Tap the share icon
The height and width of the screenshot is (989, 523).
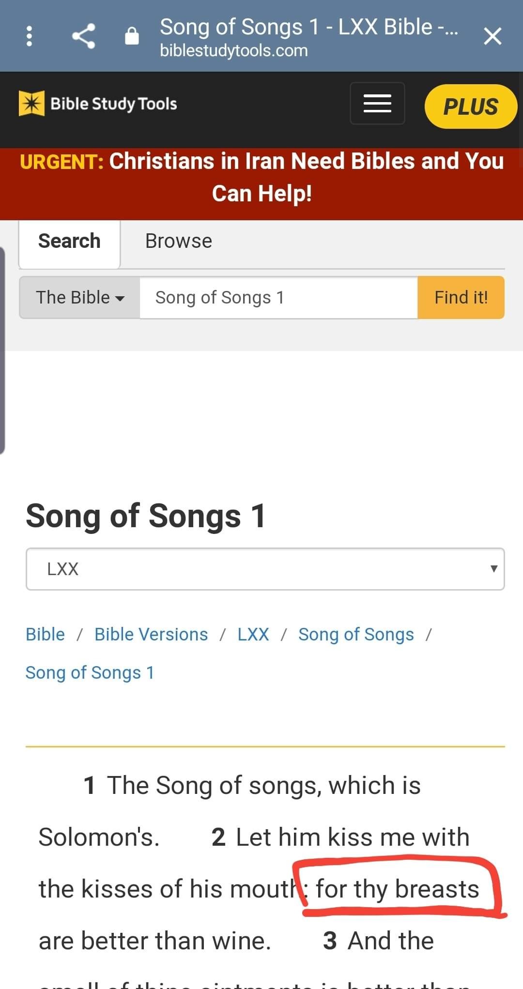[84, 36]
